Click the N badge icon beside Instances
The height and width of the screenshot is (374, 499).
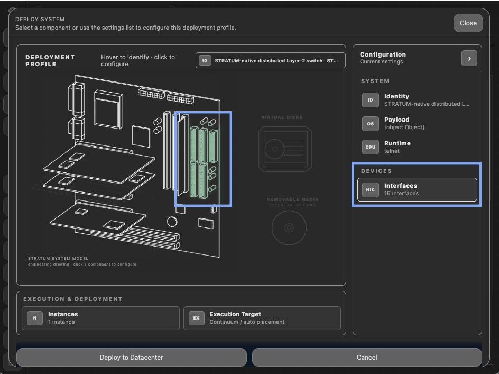coord(35,318)
